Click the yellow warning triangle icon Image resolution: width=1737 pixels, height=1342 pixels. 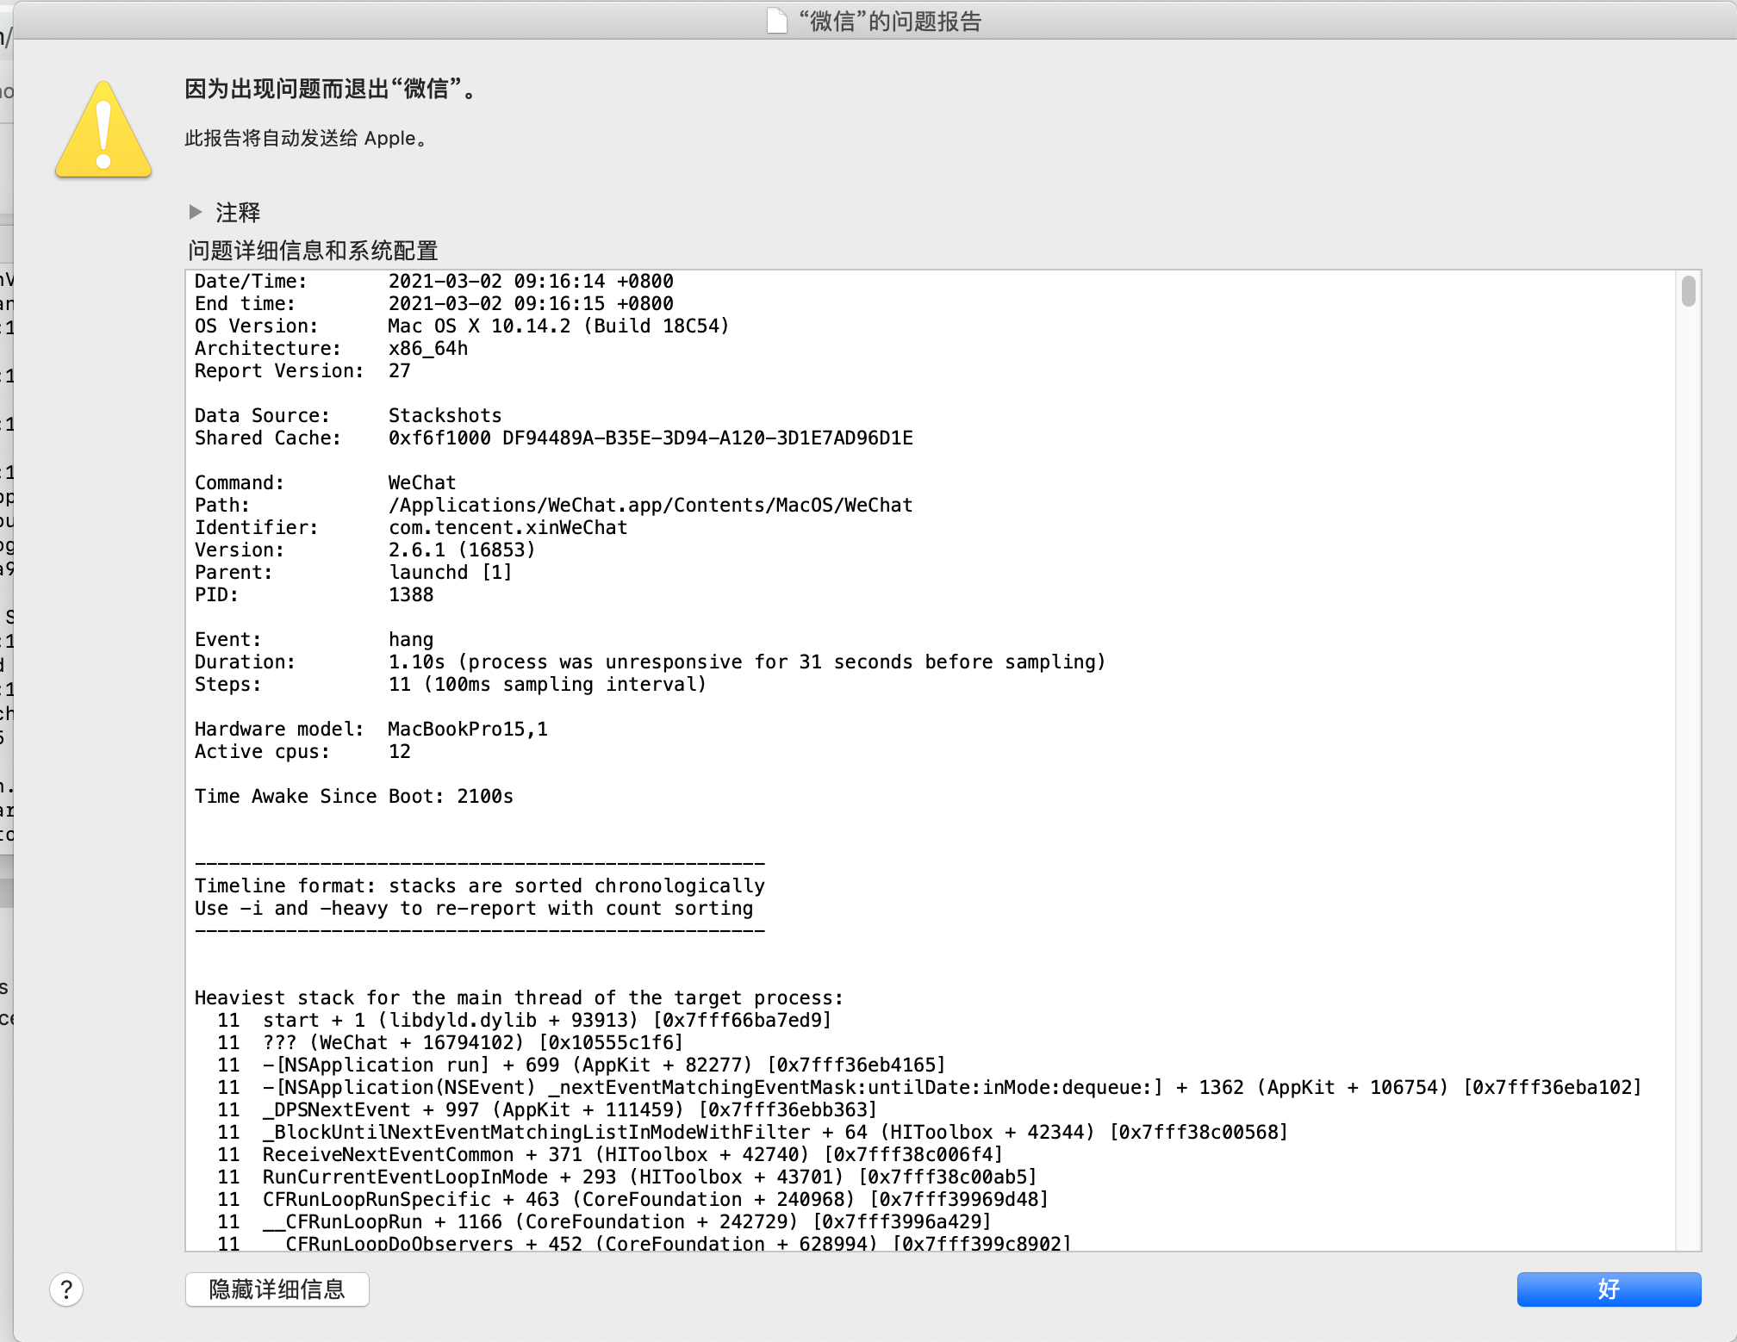point(103,130)
